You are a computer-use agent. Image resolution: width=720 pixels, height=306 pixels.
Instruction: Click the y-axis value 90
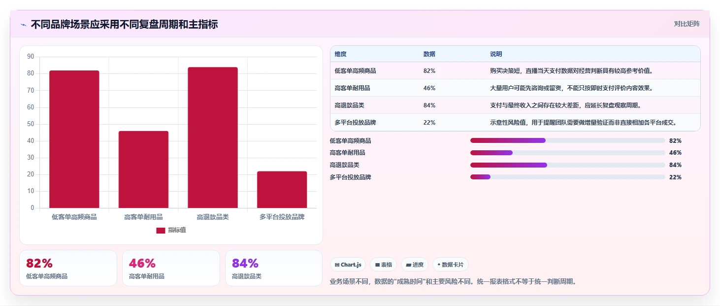pos(31,57)
